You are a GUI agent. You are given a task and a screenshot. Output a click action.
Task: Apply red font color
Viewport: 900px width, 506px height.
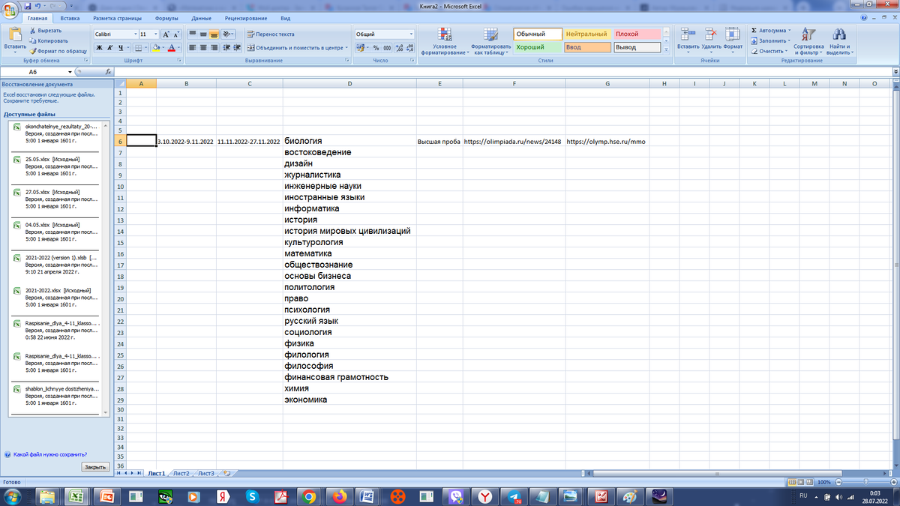tap(171, 47)
